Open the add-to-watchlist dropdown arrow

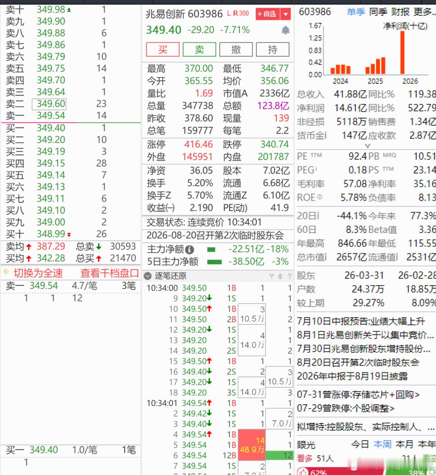coord(286,14)
